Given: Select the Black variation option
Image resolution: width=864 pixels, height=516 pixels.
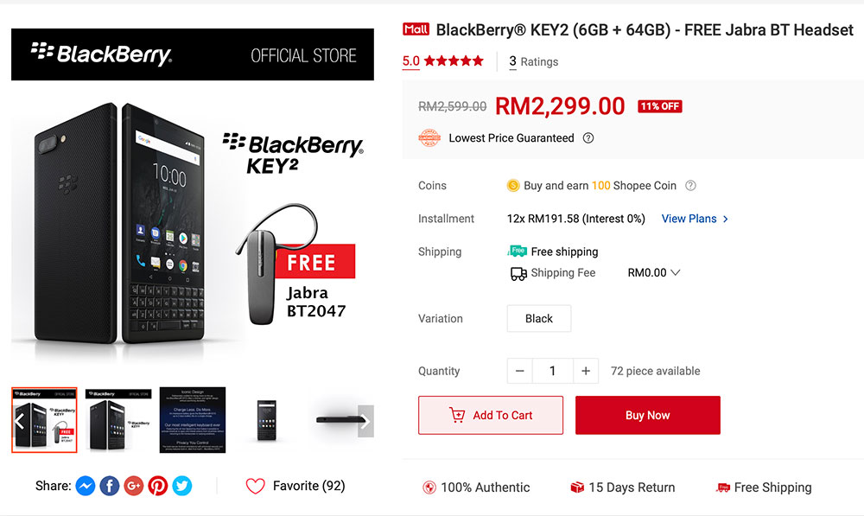Looking at the screenshot, I should point(538,318).
